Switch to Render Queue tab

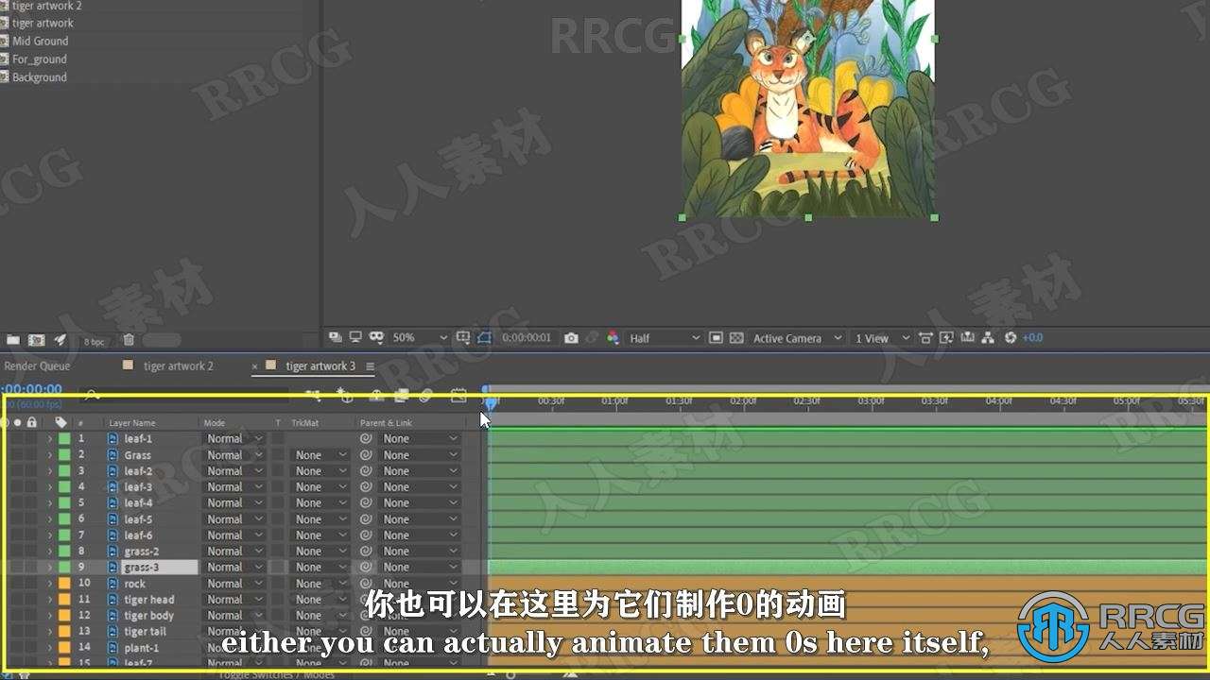37,365
